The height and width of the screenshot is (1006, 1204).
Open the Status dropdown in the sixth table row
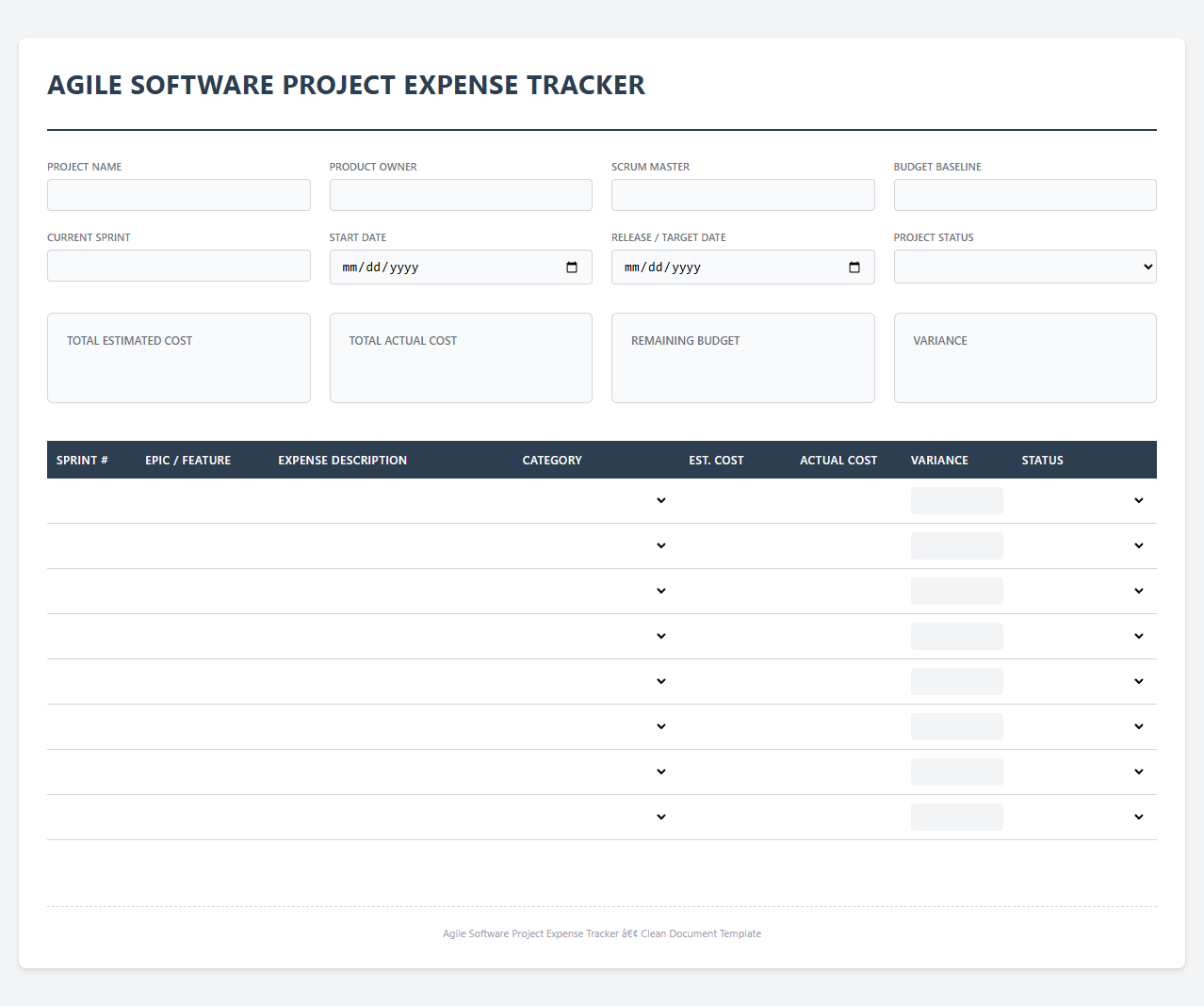1084,726
